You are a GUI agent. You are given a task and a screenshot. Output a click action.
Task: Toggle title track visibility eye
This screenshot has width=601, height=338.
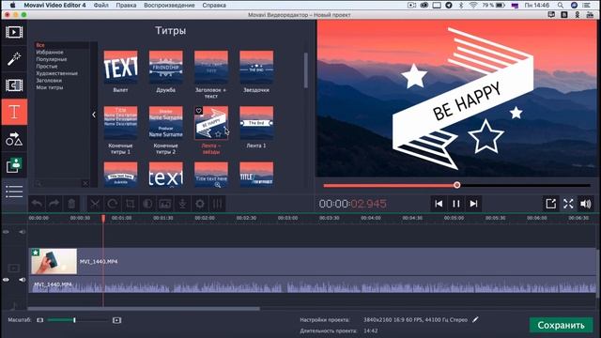click(6, 232)
